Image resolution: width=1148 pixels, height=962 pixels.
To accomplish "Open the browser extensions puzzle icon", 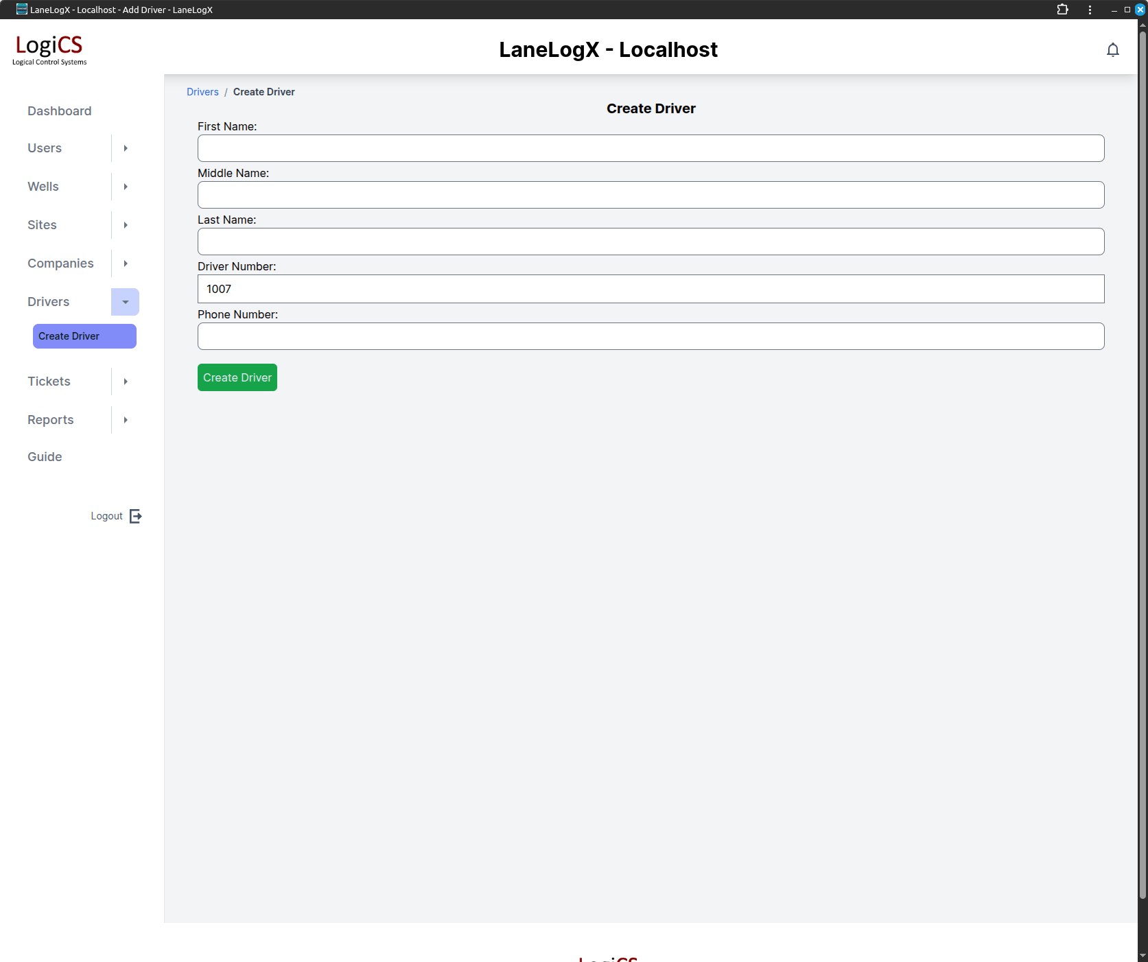I will click(x=1062, y=10).
